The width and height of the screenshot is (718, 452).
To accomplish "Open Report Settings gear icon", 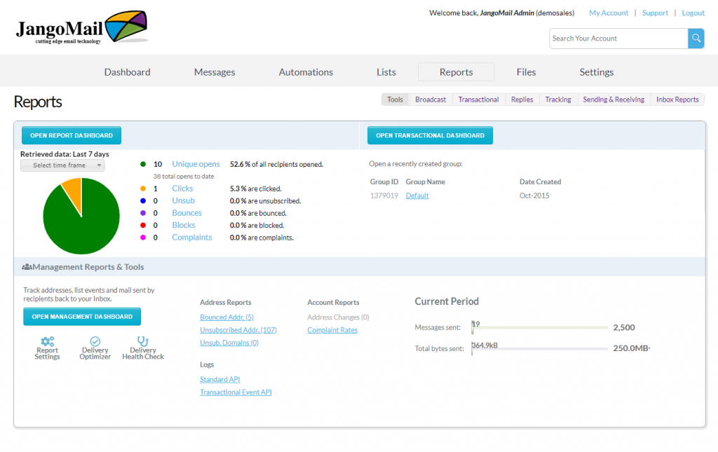I will (47, 341).
